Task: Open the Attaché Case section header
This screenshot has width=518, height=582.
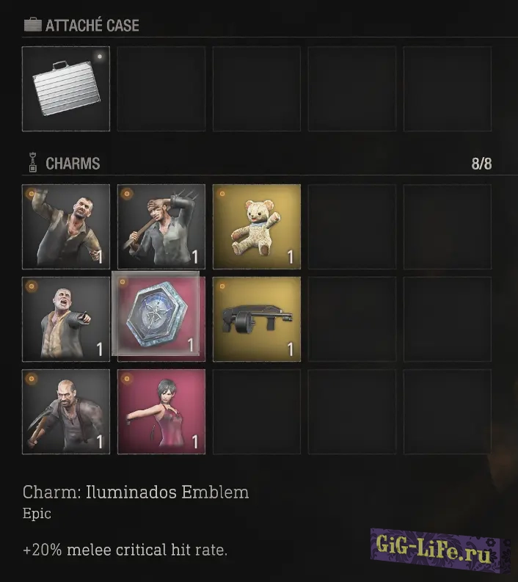Action: tap(92, 25)
